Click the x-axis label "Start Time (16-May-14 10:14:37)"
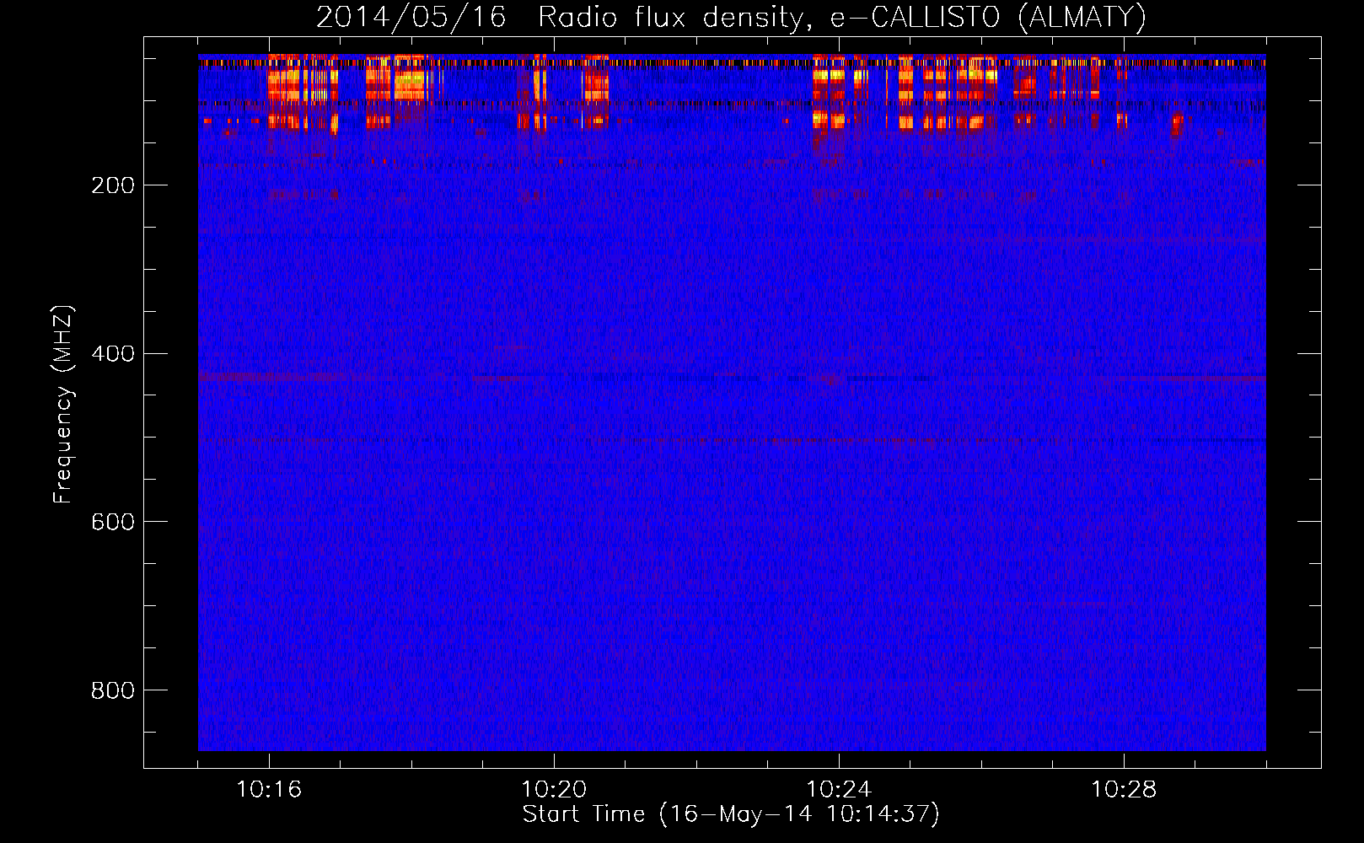 (x=731, y=814)
